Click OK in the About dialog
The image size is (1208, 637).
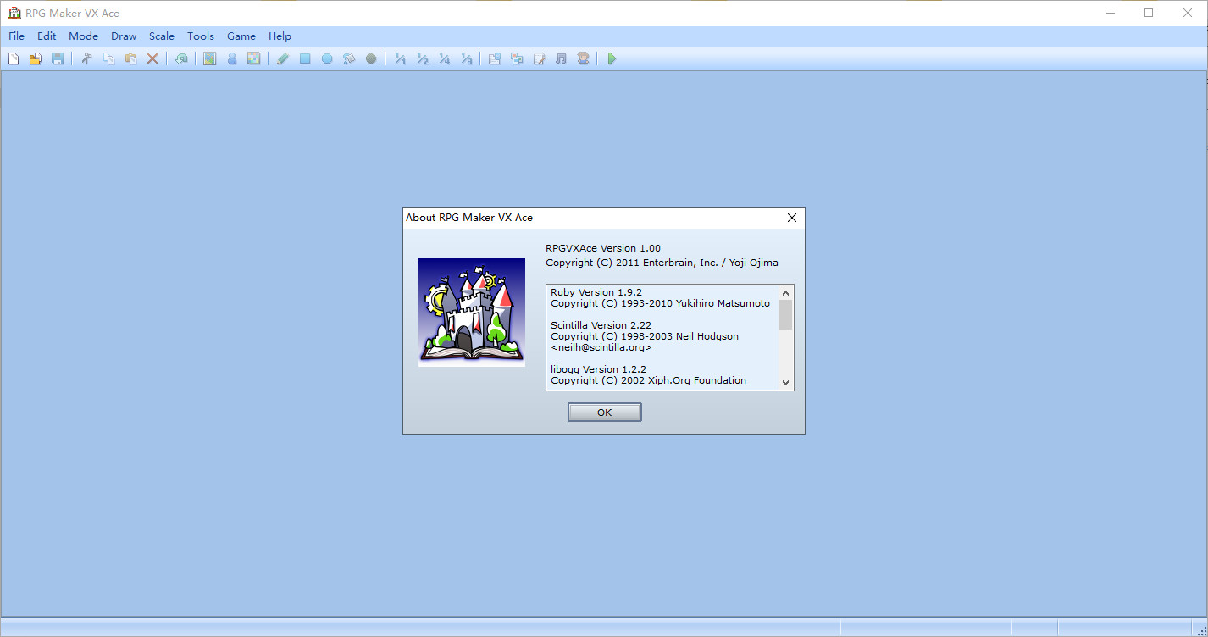click(x=604, y=413)
